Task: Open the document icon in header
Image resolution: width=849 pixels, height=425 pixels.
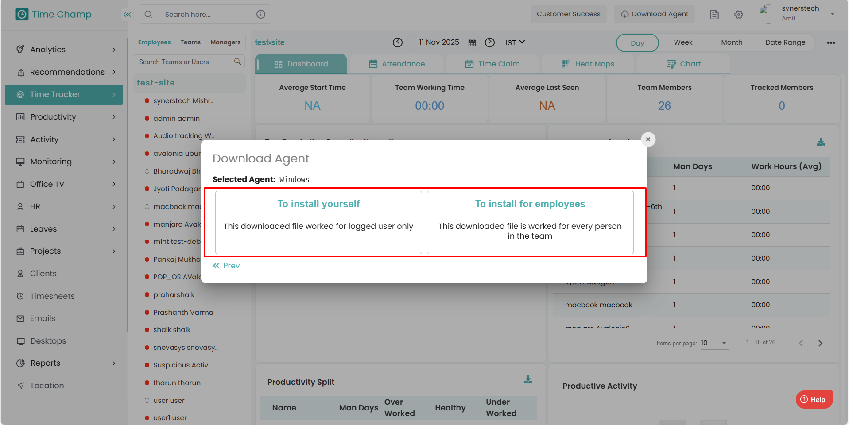Action: 714,15
